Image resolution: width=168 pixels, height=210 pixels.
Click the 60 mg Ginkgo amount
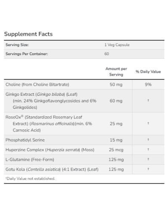116,101
